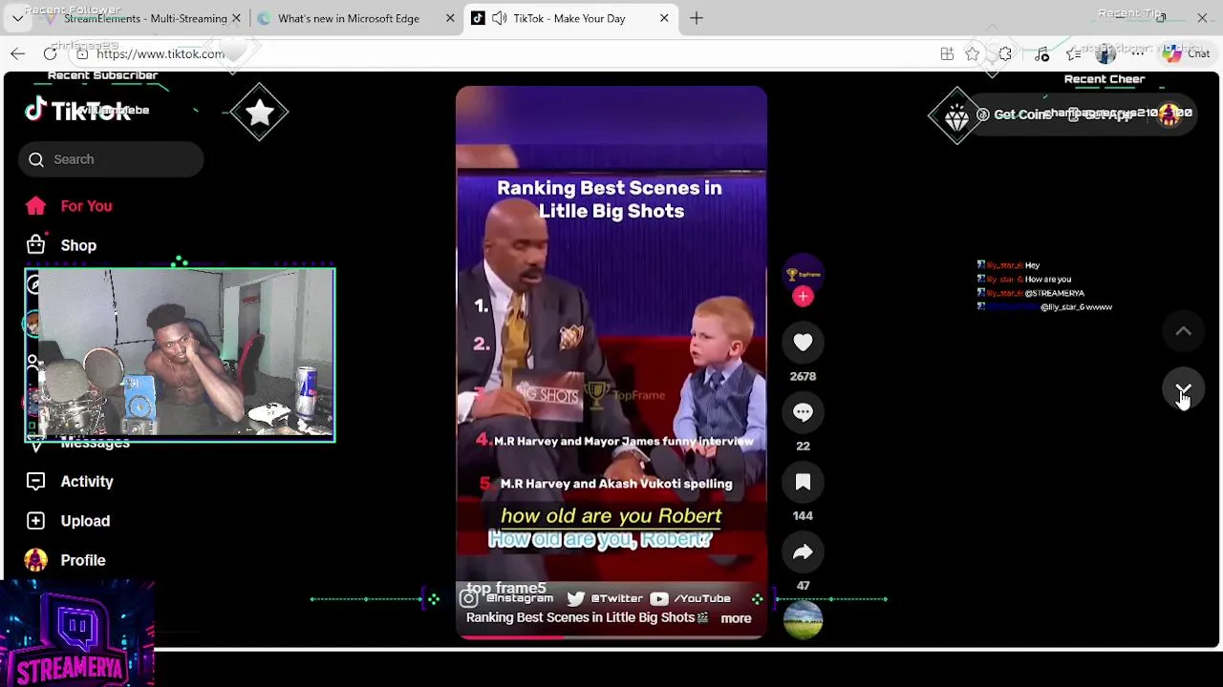Seek using the red video progress bar
This screenshot has height=687, width=1223.
(x=611, y=636)
